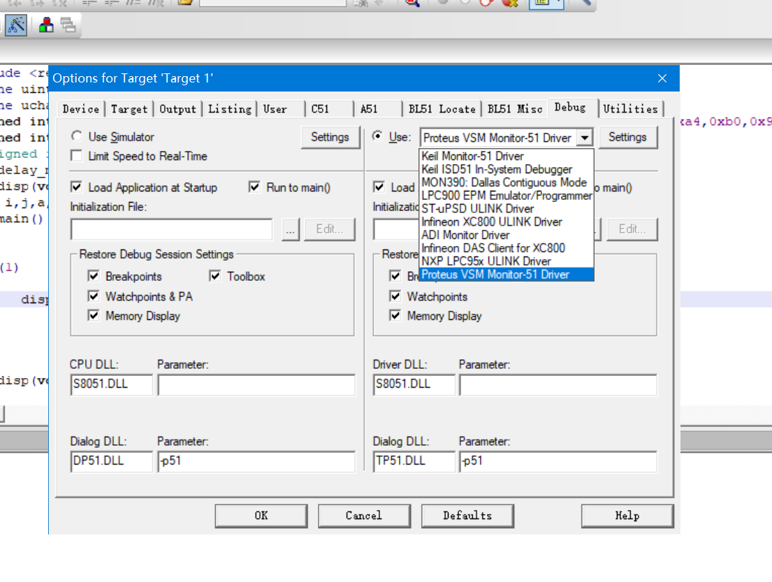Click the driver-side Edit... button
Viewport: 772px width, 582px height.
632,229
